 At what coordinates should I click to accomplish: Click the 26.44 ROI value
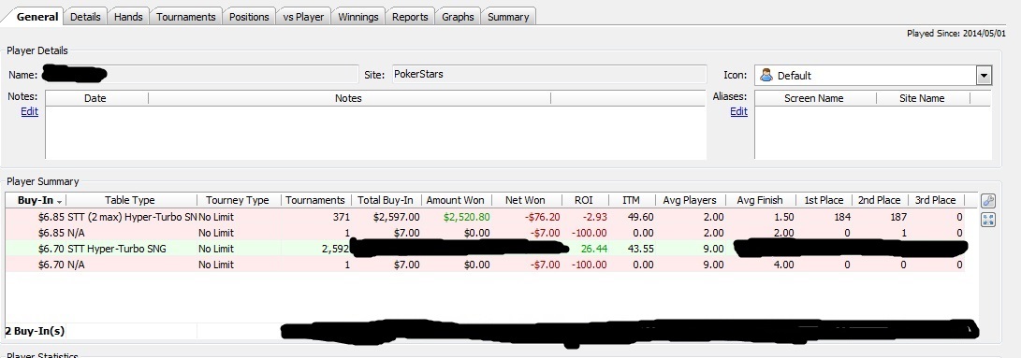coord(595,249)
